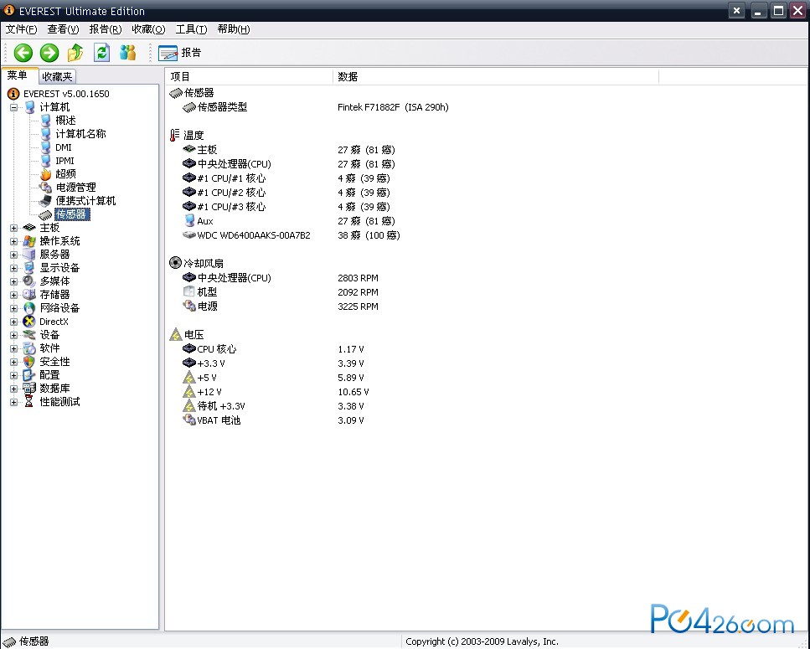The height and width of the screenshot is (649, 810).
Task: Expand the 服务器 tree node
Action: pyautogui.click(x=14, y=255)
